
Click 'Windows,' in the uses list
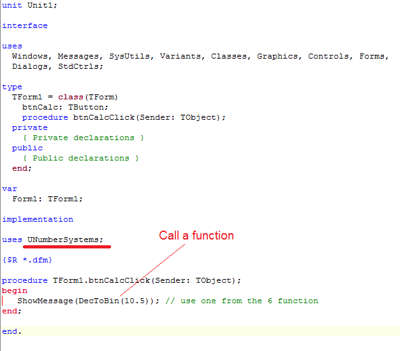(32, 56)
